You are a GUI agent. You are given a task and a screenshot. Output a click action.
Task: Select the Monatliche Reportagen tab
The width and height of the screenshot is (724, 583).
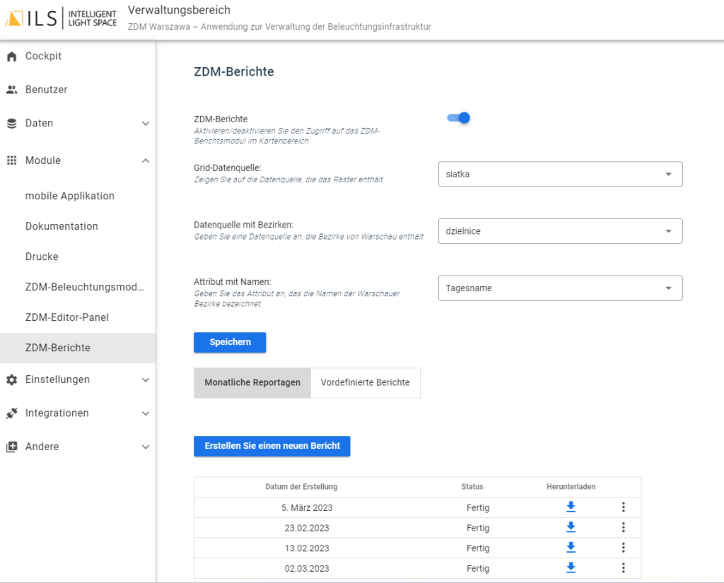[x=252, y=382]
